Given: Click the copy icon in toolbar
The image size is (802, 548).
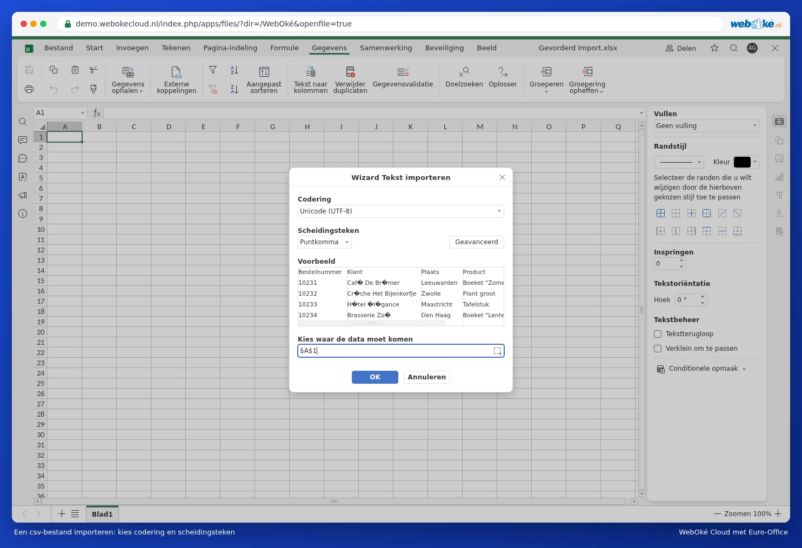Looking at the screenshot, I should (54, 70).
